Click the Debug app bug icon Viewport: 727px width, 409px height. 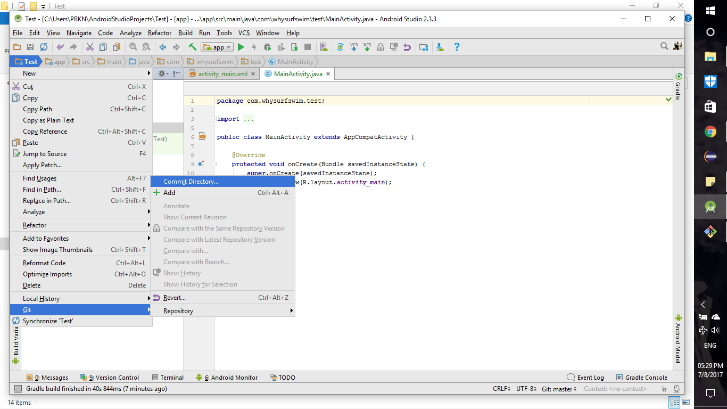point(267,47)
